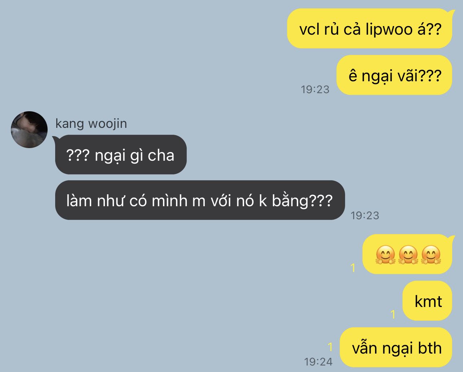Tap the unread count beside the emoji message
This screenshot has width=463, height=372.
(353, 268)
